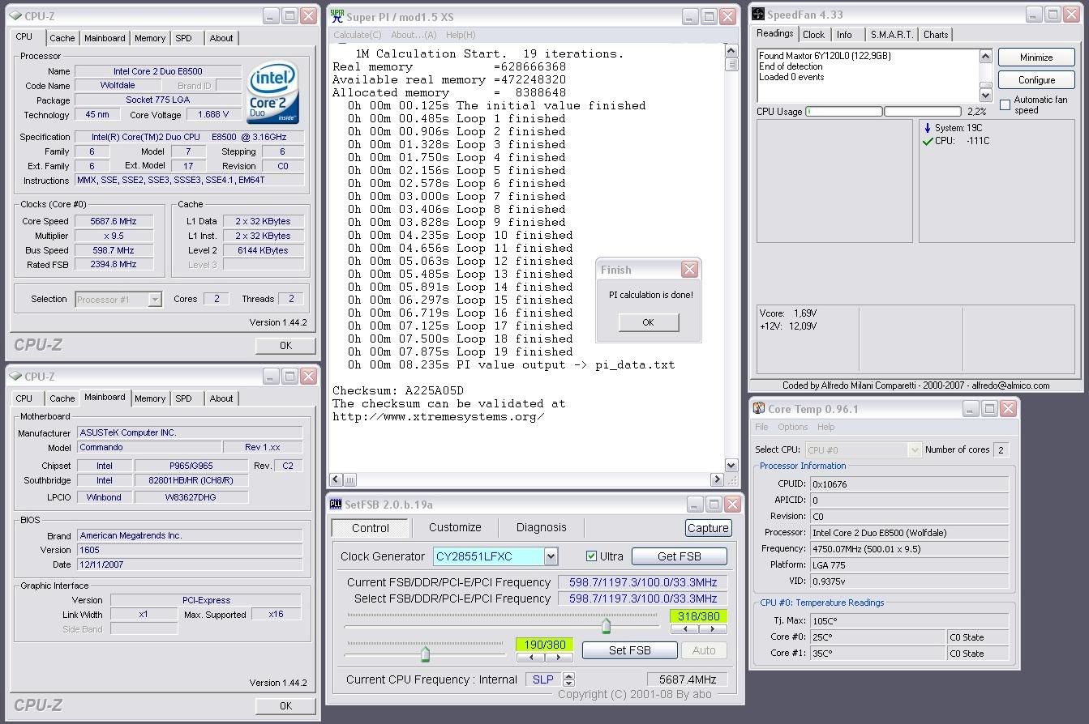This screenshot has width=1089, height=724.
Task: Click the Checksum: A225A05D line in Super PI
Action: click(398, 390)
